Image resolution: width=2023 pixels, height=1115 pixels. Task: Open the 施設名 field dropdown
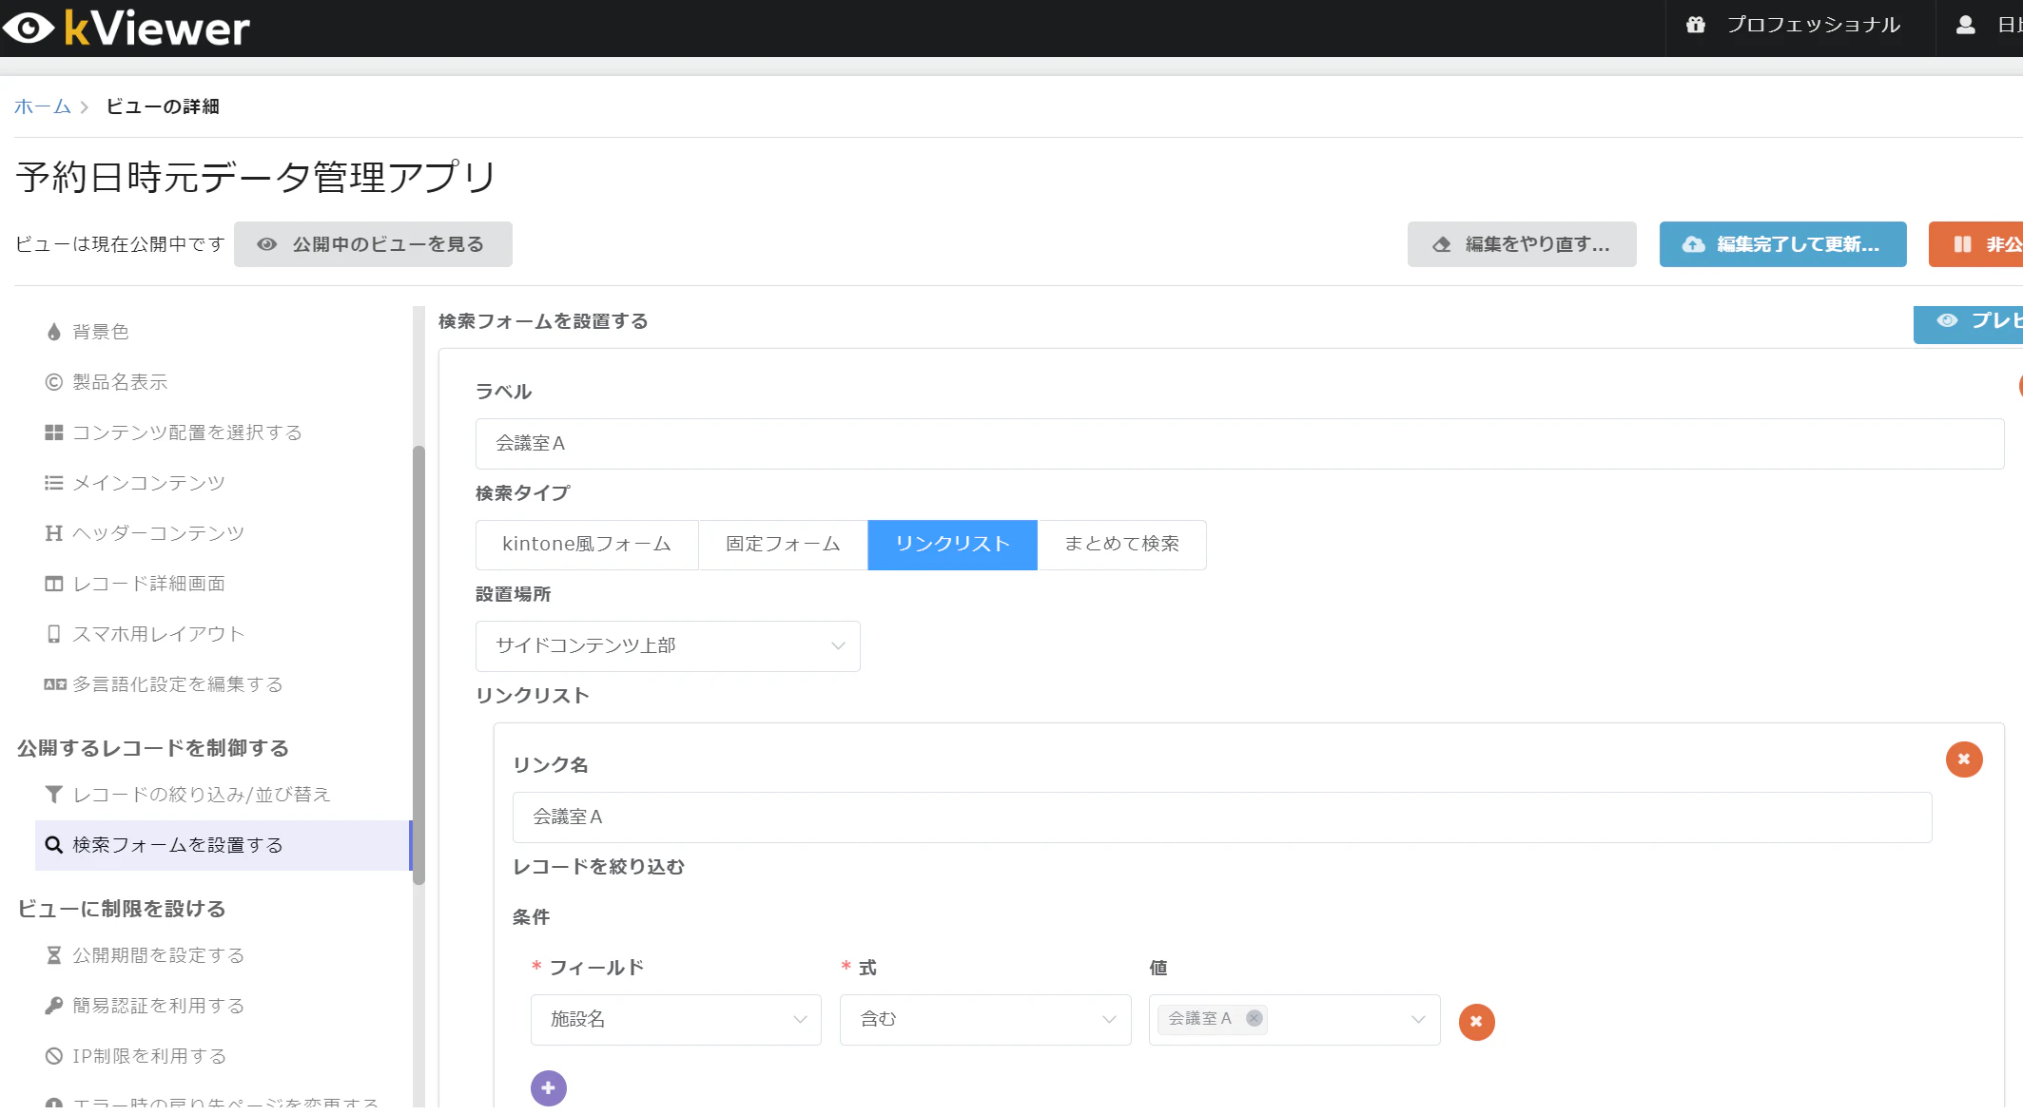click(x=675, y=1020)
